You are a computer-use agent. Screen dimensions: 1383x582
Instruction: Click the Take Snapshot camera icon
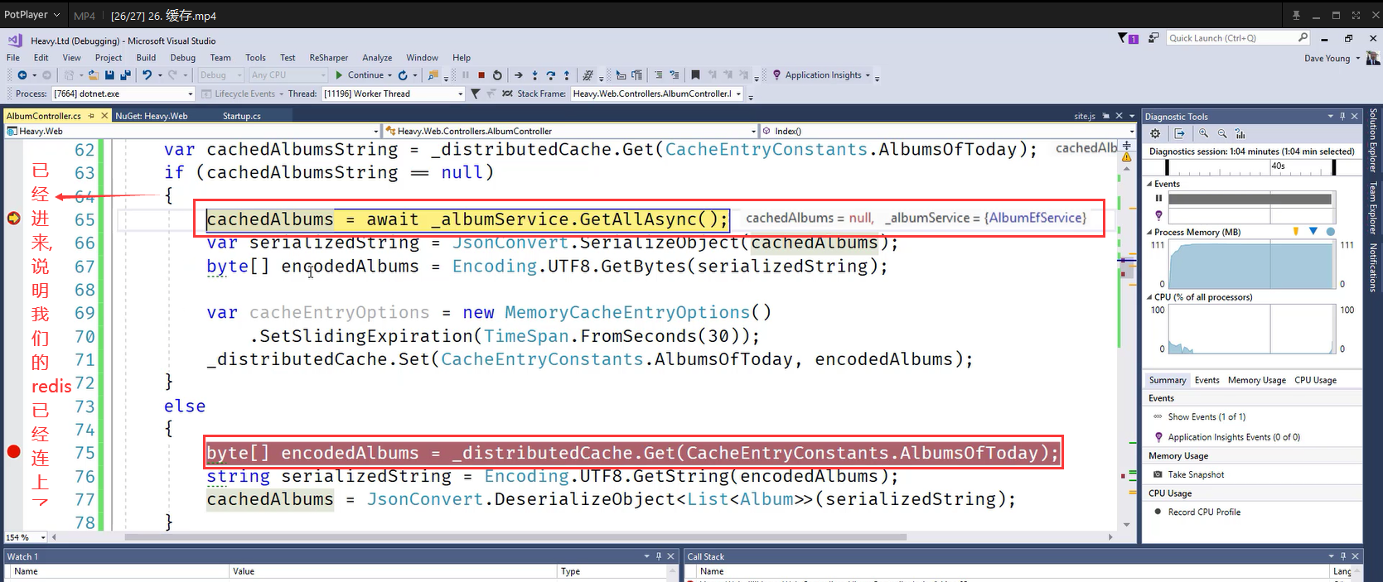(1158, 474)
